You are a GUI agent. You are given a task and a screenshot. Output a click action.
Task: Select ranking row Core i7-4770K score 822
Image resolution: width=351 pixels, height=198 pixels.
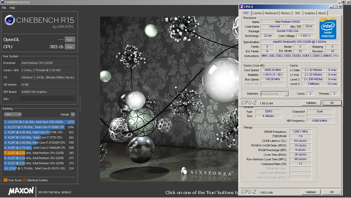[x=39, y=132]
